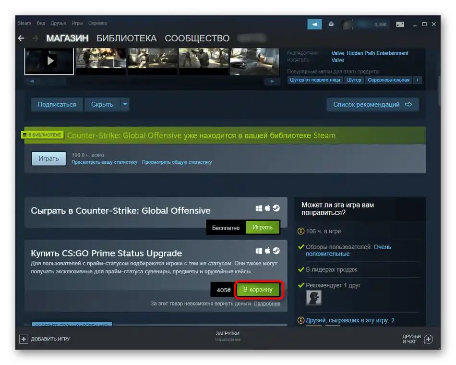This screenshot has height=365, width=456.
Task: Open Друзей, сыгравших в эту игру link
Action: click(x=350, y=320)
